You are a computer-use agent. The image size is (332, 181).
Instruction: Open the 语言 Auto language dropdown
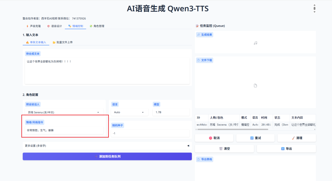pyautogui.click(x=129, y=112)
